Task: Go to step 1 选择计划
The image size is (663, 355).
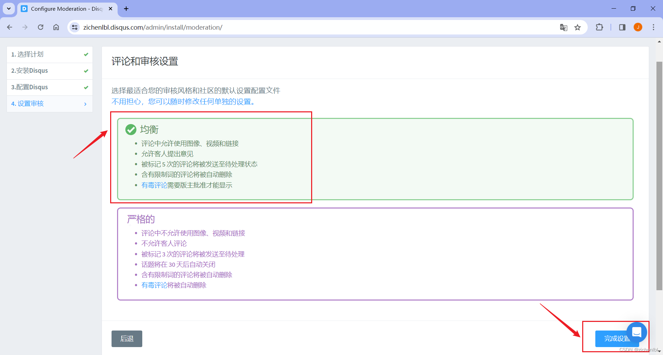Action: pos(50,54)
